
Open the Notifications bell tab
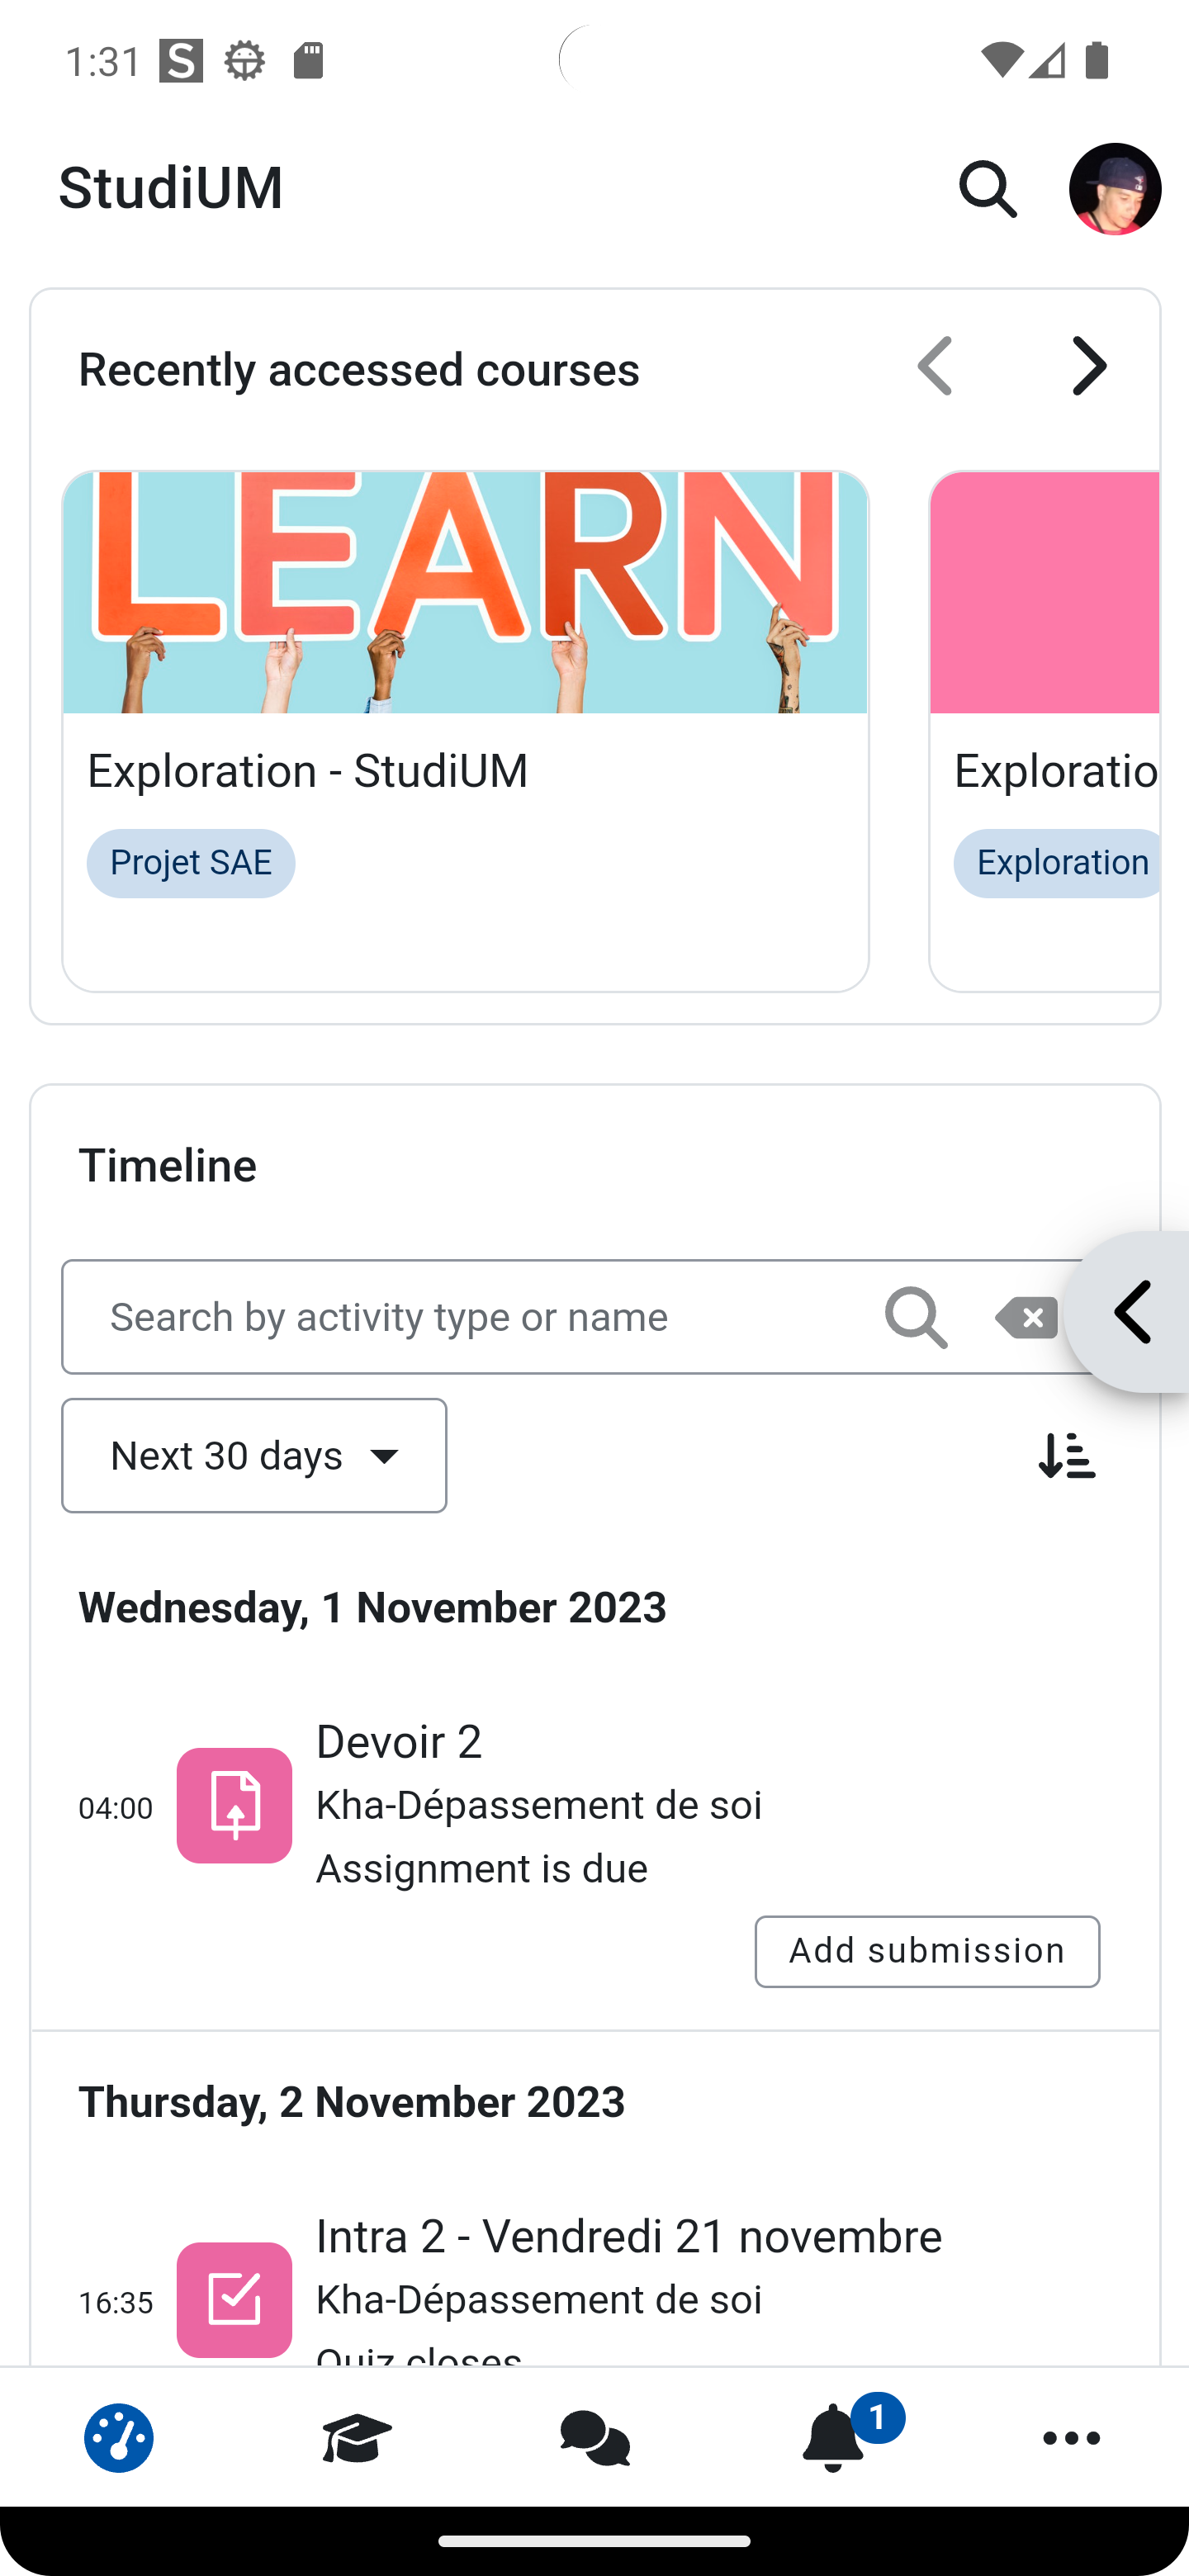click(x=833, y=2437)
